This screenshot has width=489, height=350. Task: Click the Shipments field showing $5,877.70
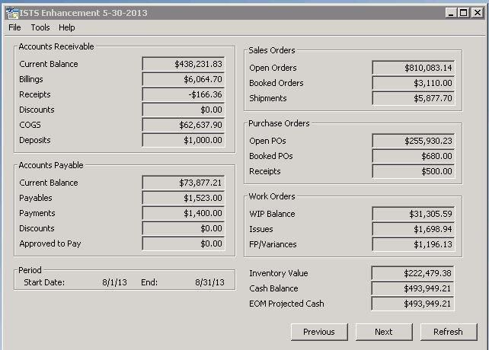pyautogui.click(x=414, y=98)
